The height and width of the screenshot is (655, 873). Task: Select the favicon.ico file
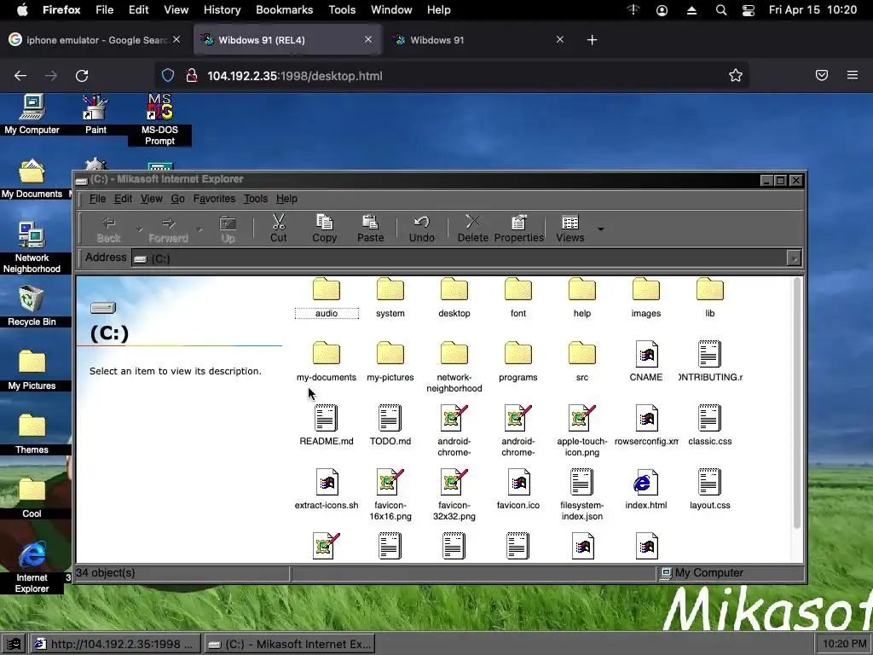[517, 490]
